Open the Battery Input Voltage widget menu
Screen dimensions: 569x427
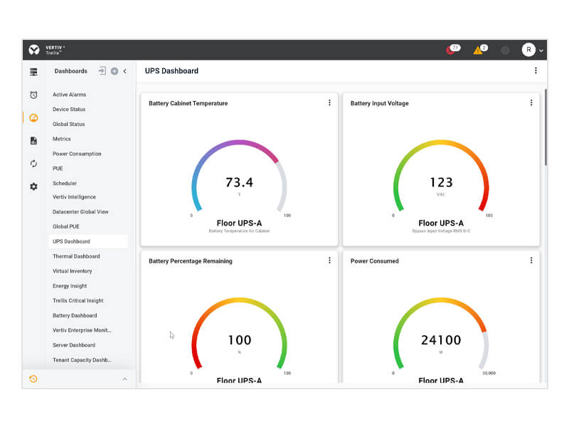[x=531, y=102]
